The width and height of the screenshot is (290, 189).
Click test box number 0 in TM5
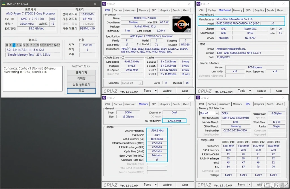click(7, 45)
